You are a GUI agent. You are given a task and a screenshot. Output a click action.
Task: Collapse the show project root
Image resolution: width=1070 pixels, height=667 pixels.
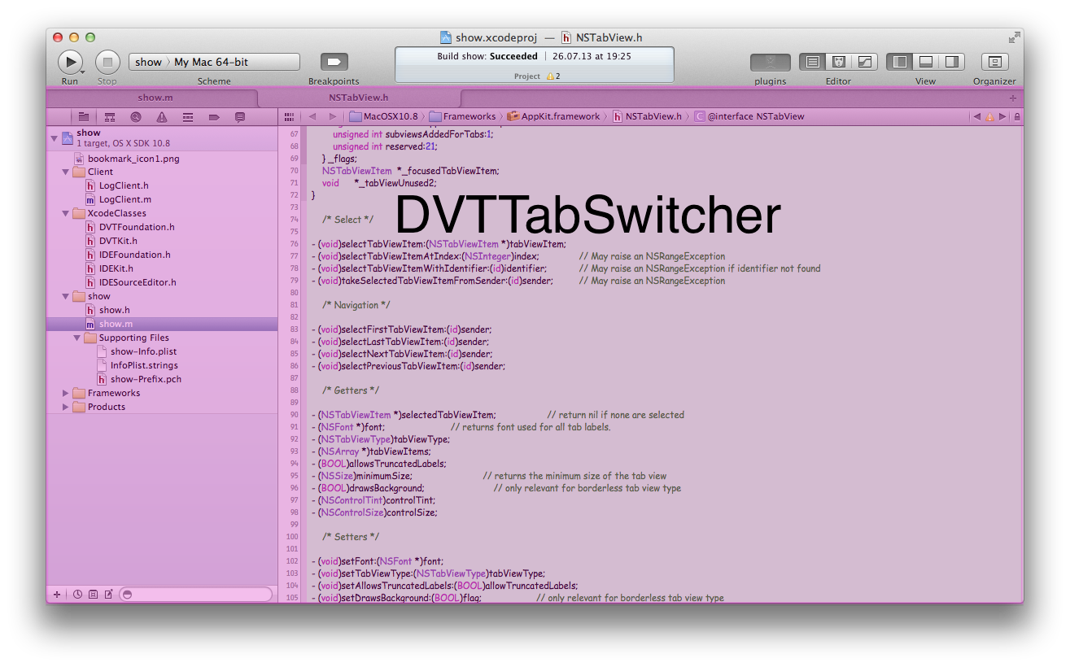pos(55,138)
